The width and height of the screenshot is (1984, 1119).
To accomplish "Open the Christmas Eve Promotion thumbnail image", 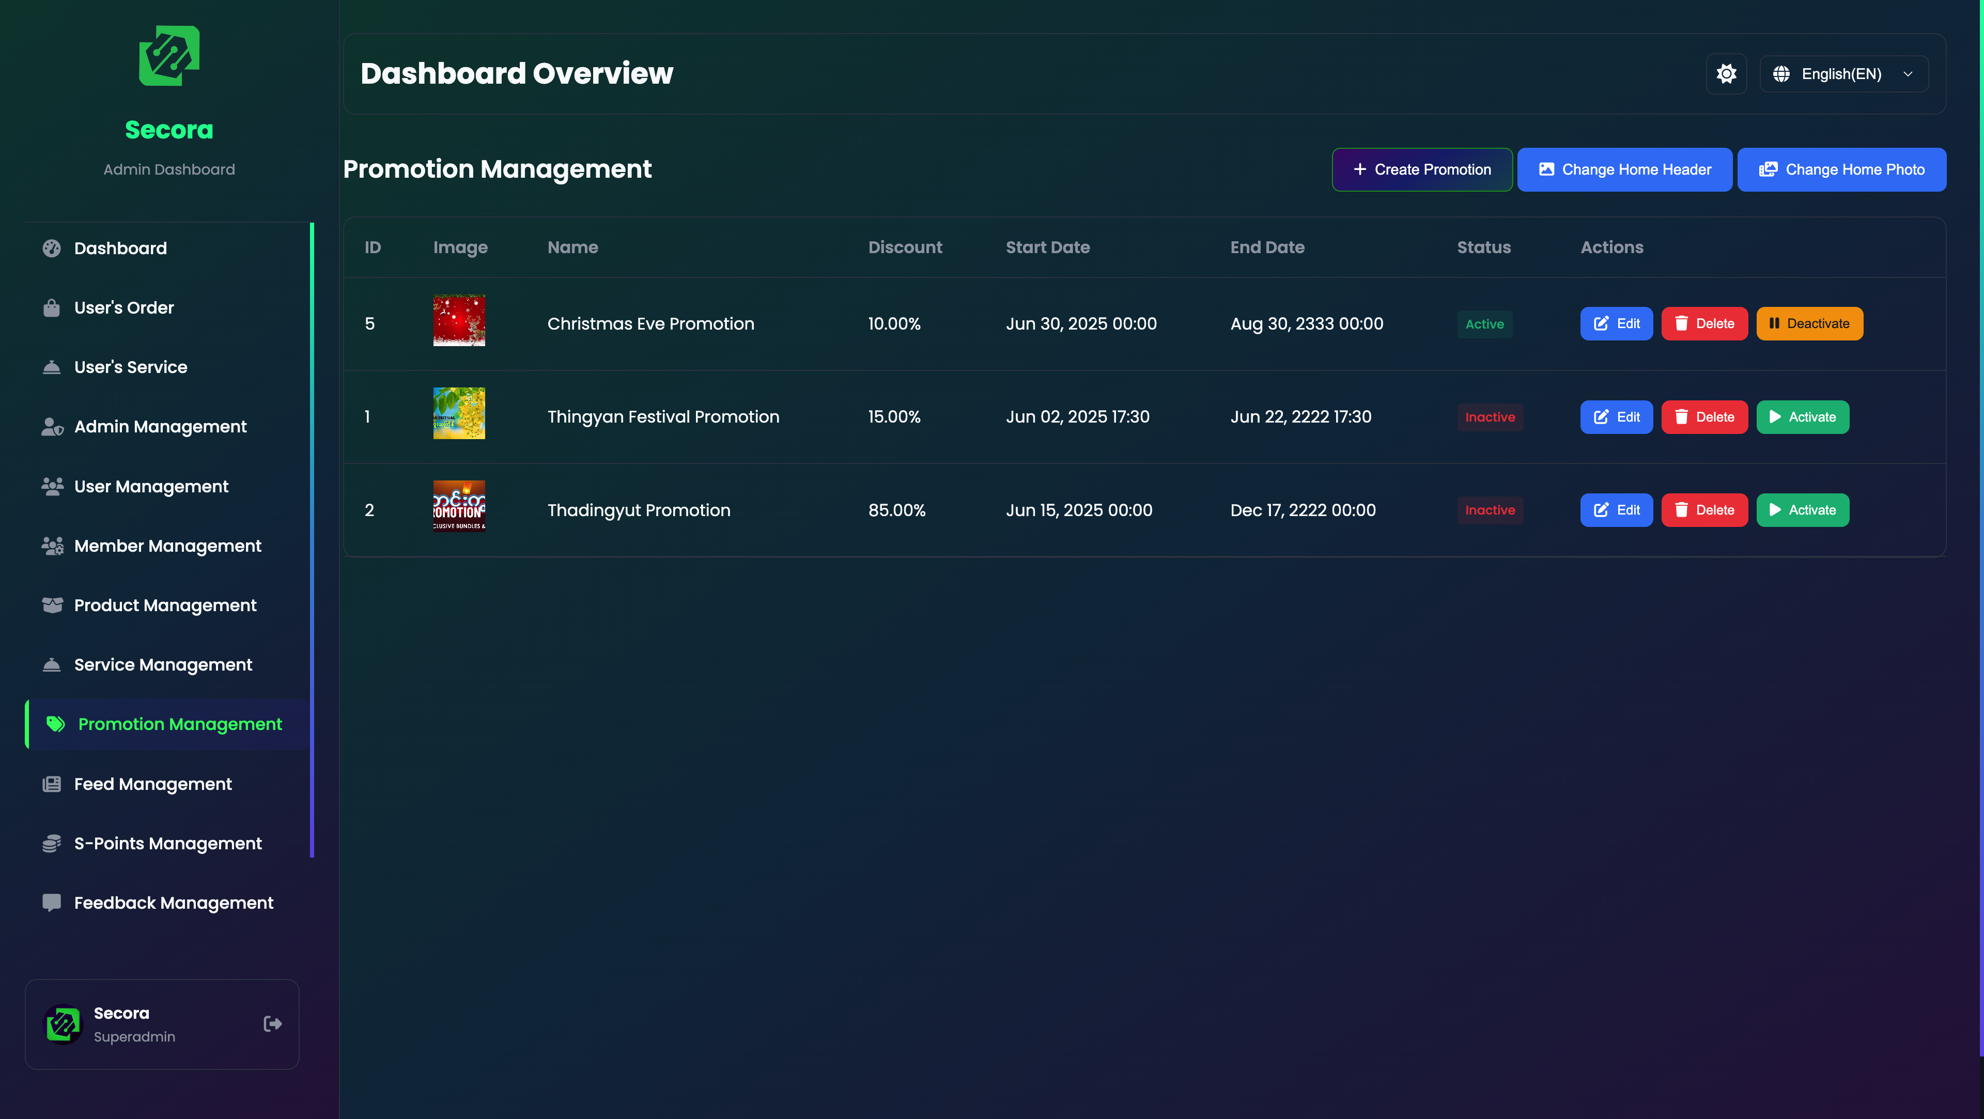I will point(459,320).
